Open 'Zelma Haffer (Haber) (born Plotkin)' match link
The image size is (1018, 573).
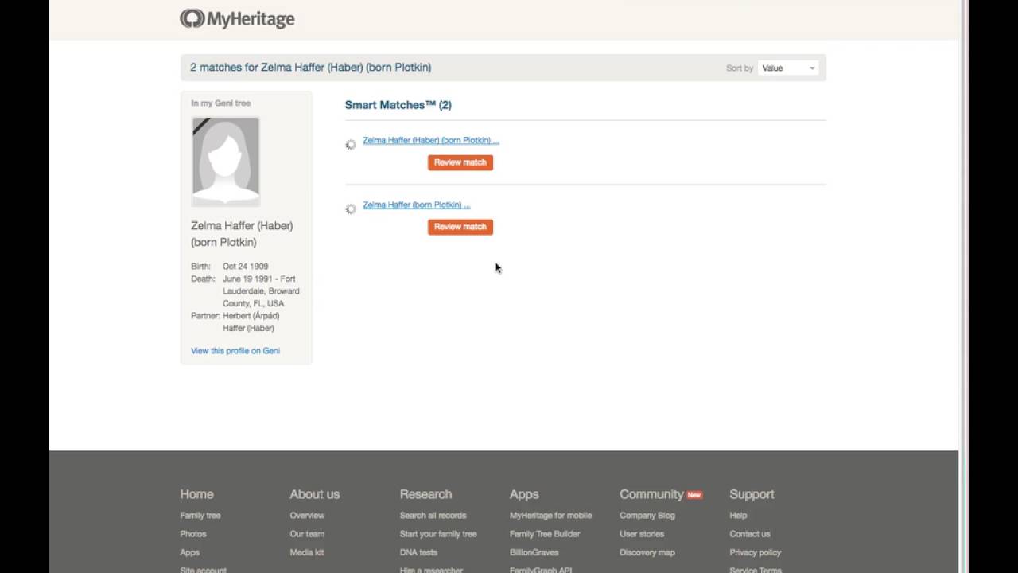click(x=431, y=141)
